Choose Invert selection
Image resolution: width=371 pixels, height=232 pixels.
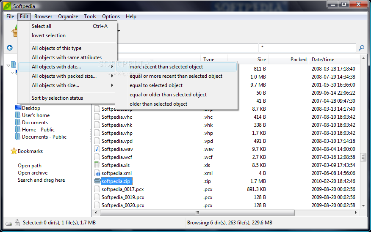pyautogui.click(x=66, y=35)
